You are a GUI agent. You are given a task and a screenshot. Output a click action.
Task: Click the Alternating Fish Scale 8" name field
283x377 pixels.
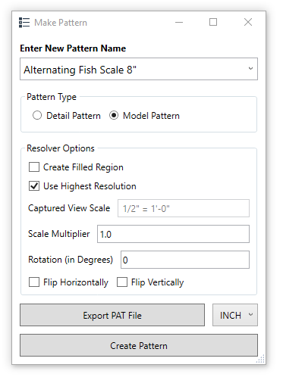point(139,69)
